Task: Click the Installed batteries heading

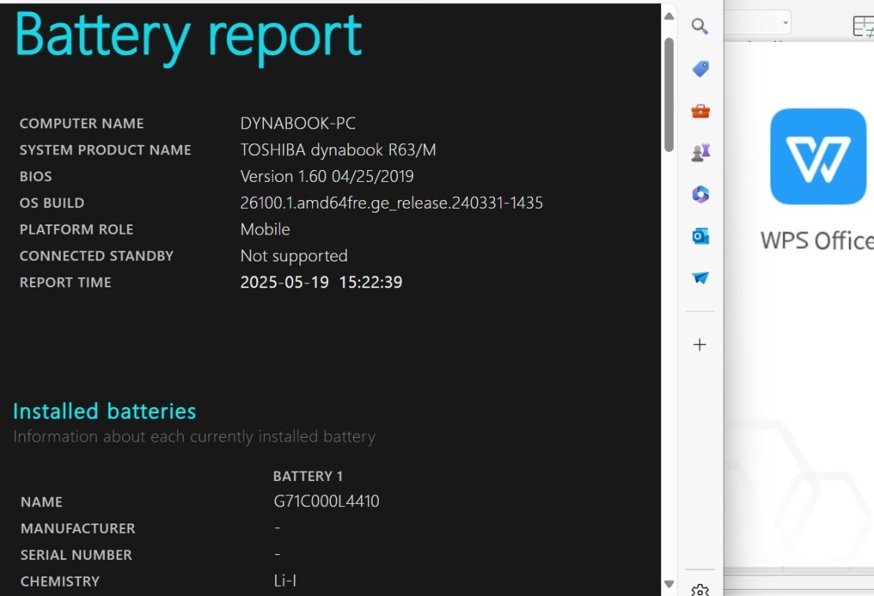Action: 104,411
